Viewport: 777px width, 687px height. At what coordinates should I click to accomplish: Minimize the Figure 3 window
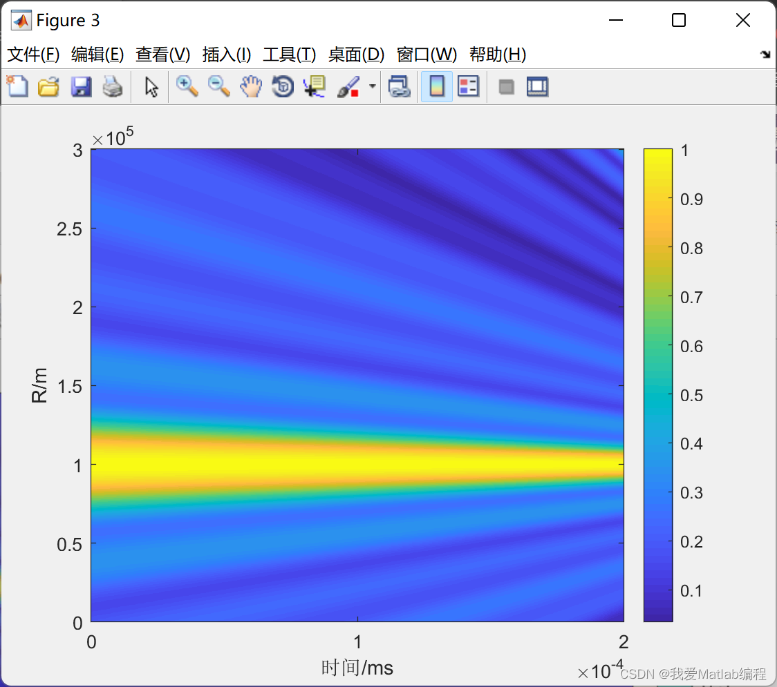click(x=615, y=20)
